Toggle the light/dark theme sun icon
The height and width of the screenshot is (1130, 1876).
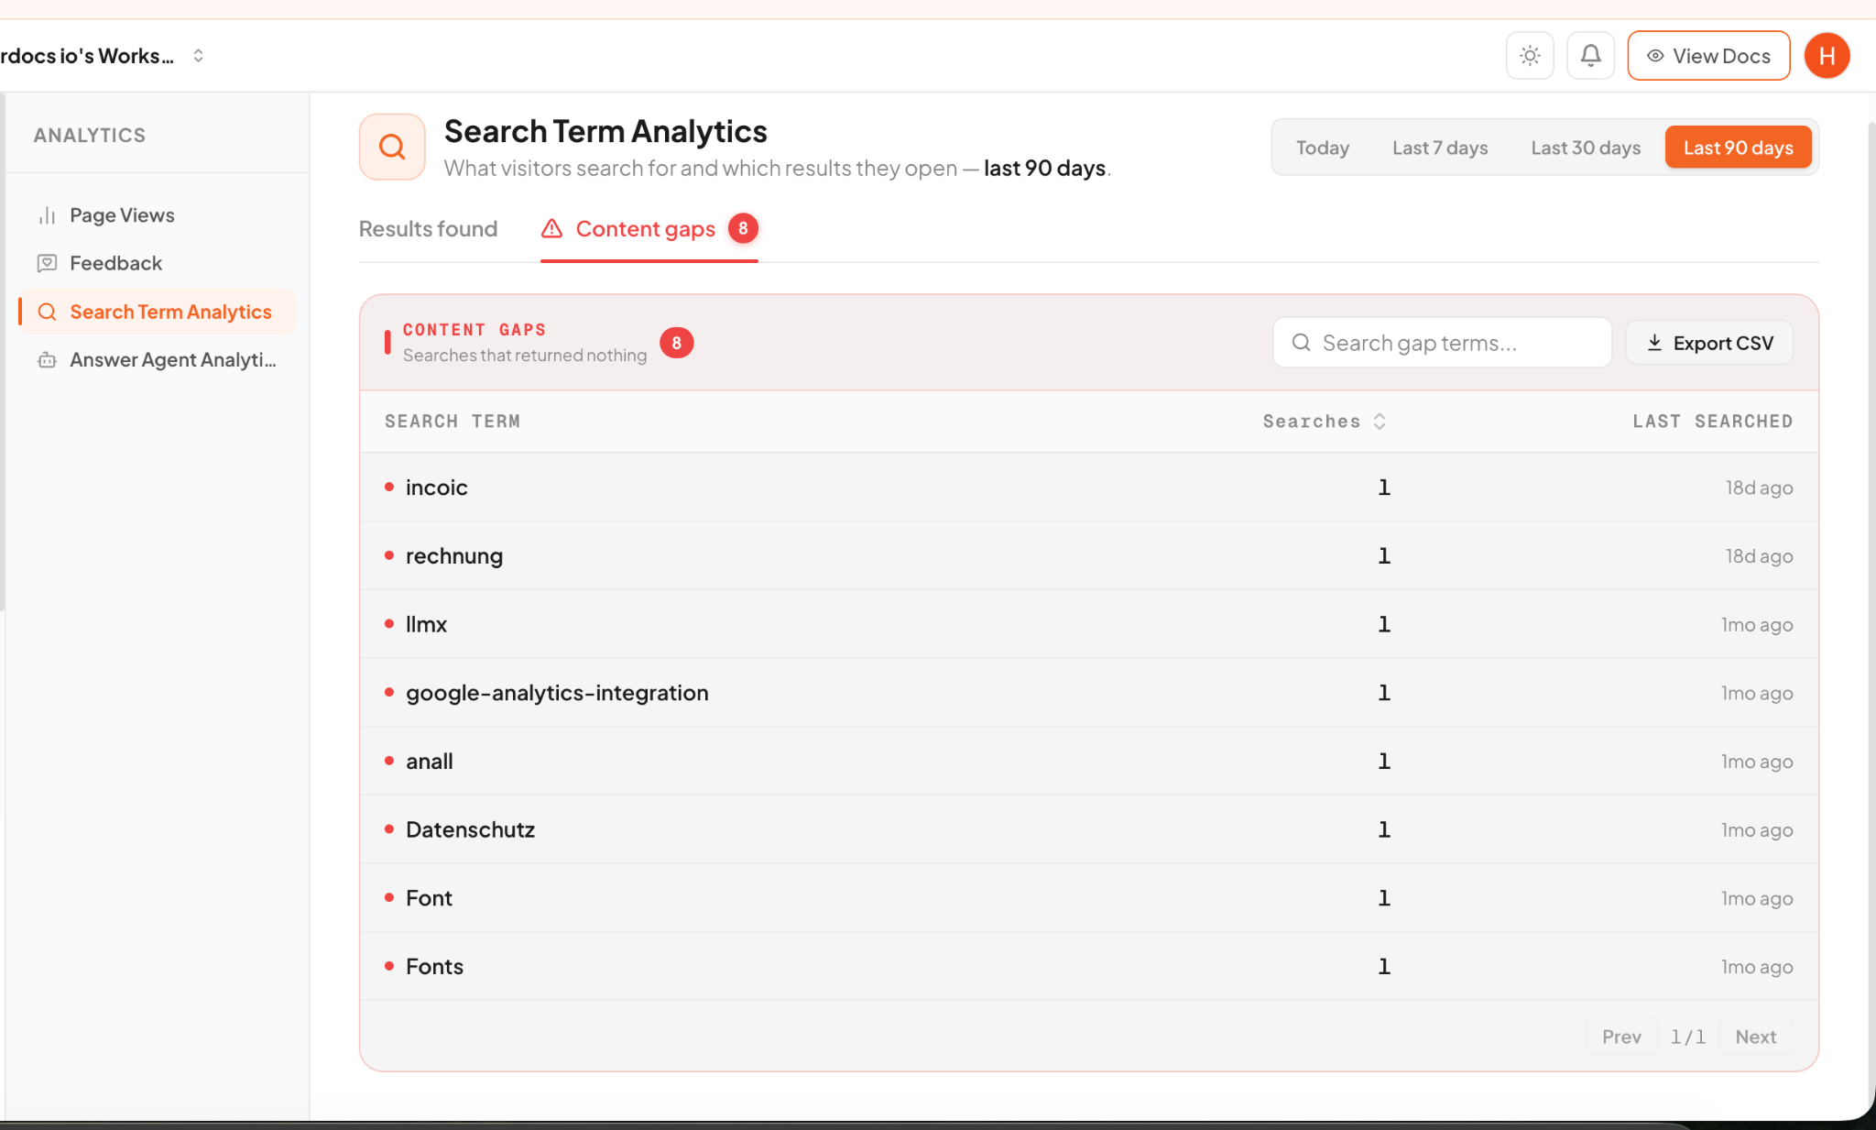point(1530,56)
